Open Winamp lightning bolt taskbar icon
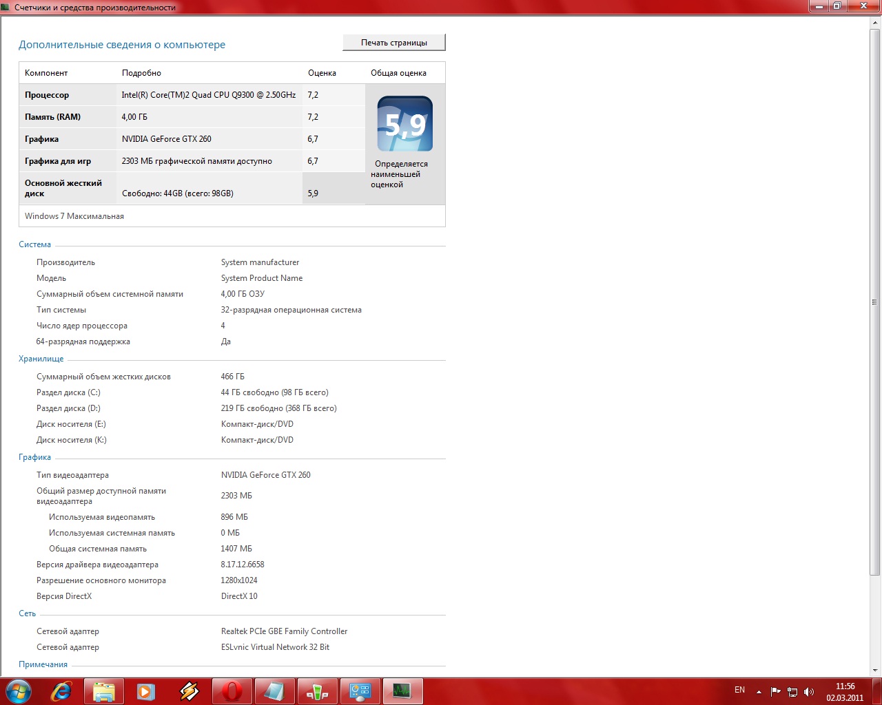882x705 pixels. 189,691
